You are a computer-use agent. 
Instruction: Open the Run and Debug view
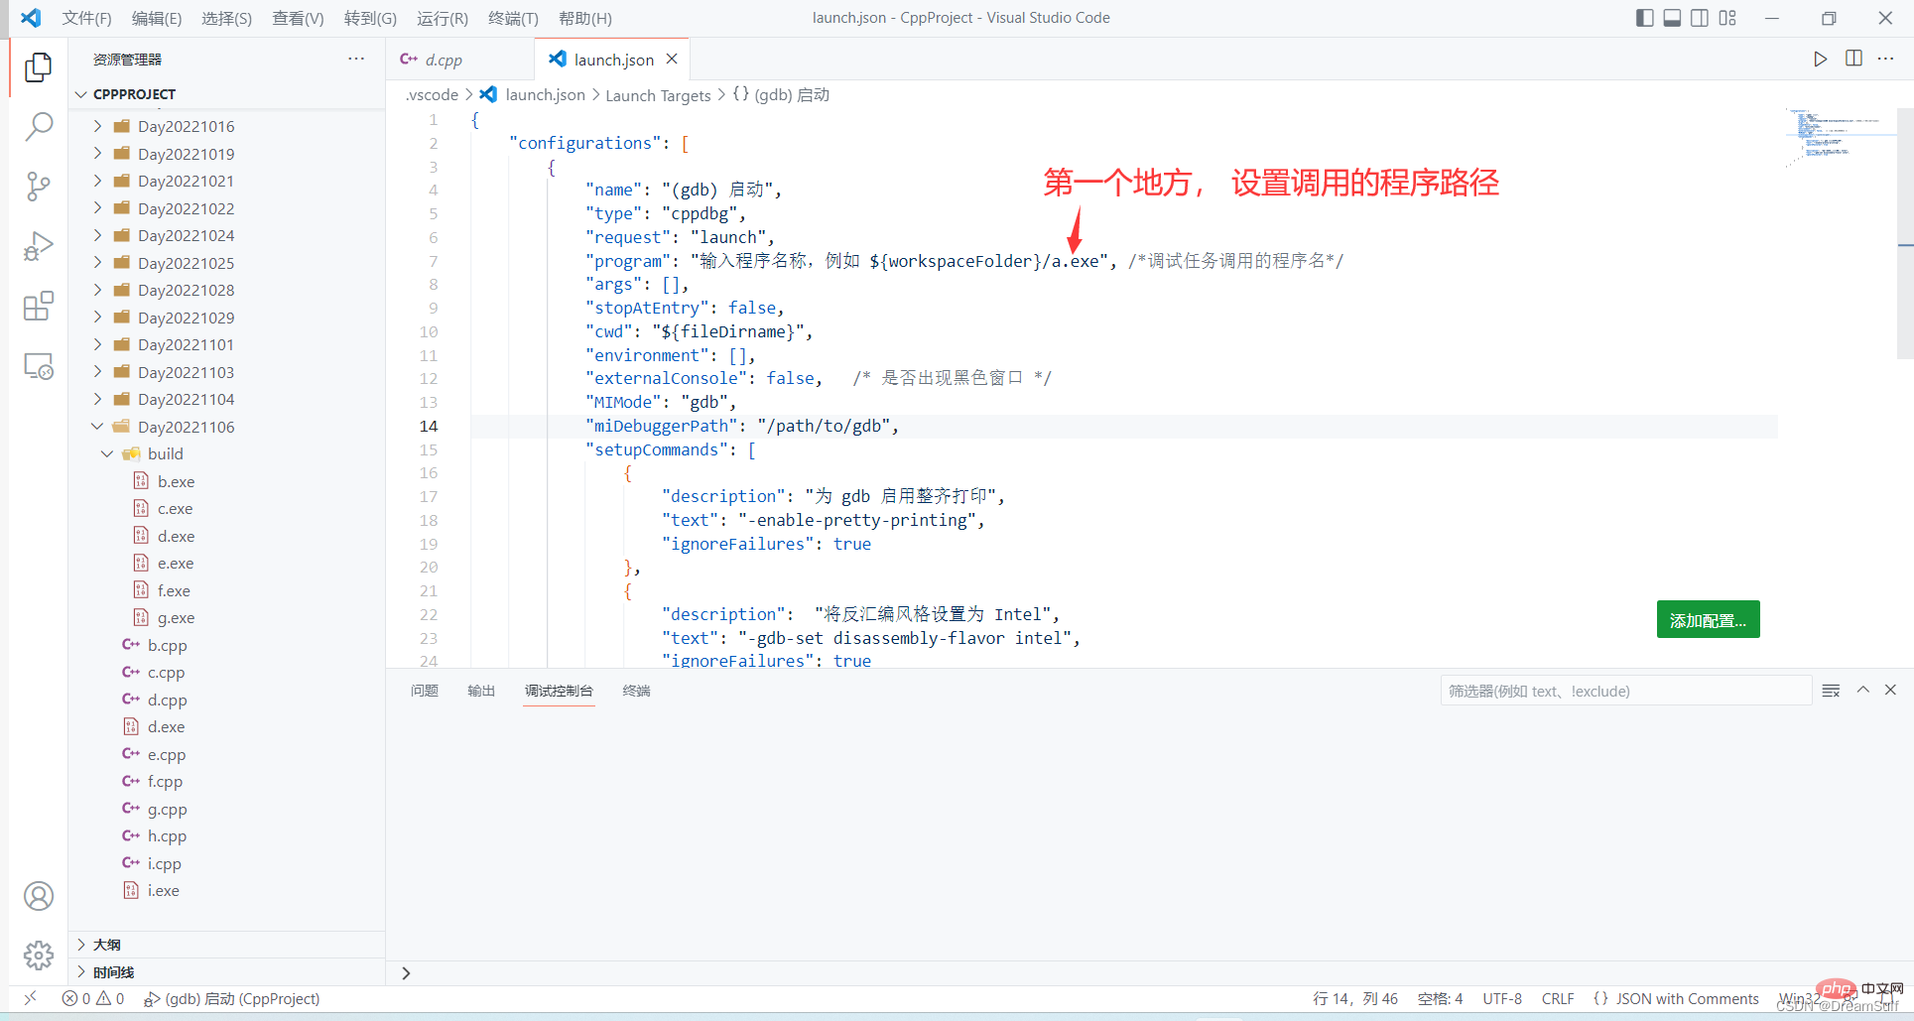39,246
